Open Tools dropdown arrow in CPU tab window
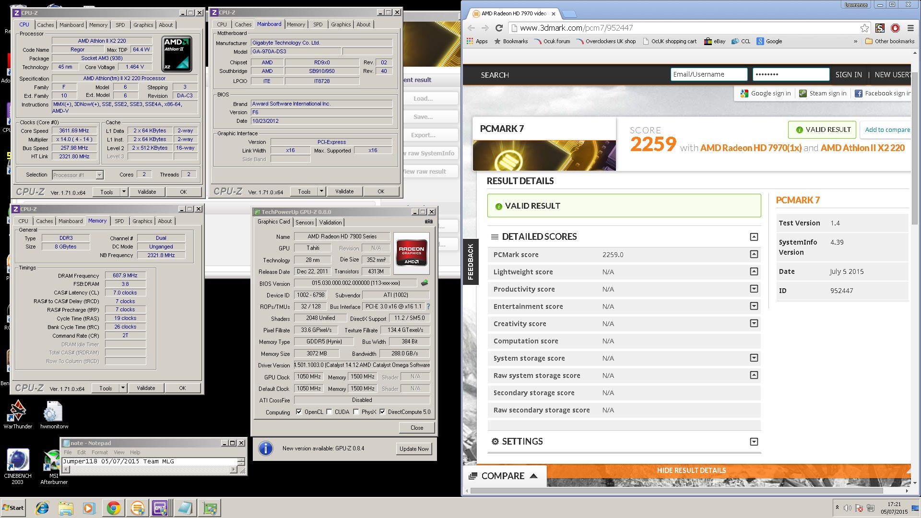The image size is (921, 518). 124,192
